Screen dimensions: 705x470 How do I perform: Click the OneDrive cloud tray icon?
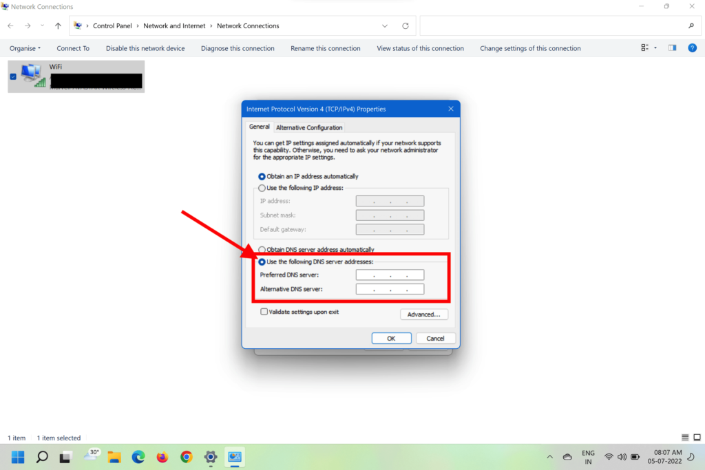point(568,457)
